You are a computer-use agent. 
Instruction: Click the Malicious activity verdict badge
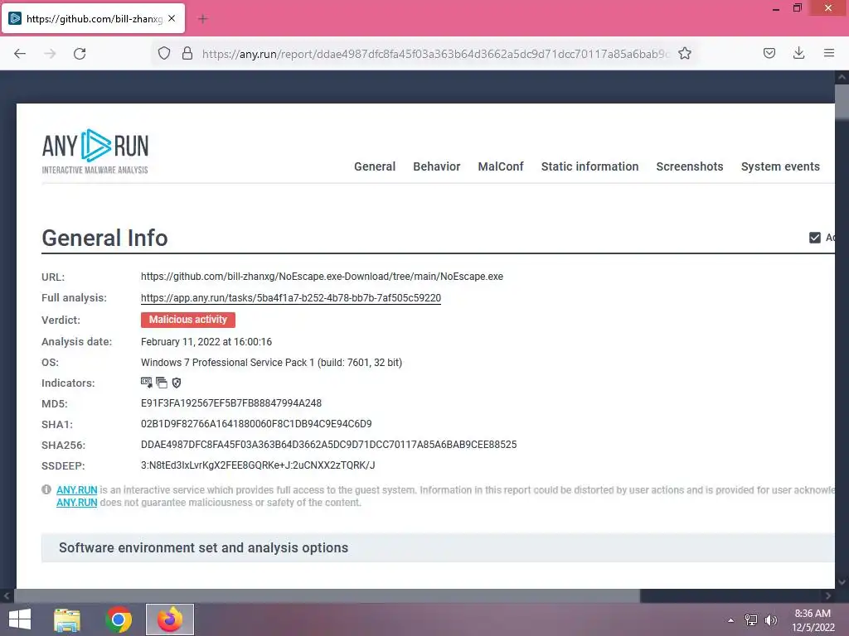tap(188, 320)
